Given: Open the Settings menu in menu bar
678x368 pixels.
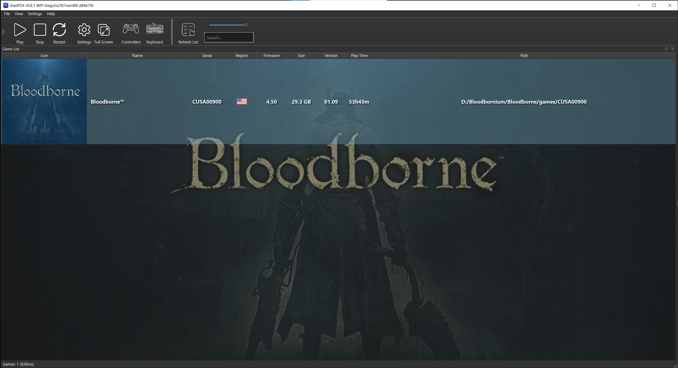Looking at the screenshot, I should point(35,14).
